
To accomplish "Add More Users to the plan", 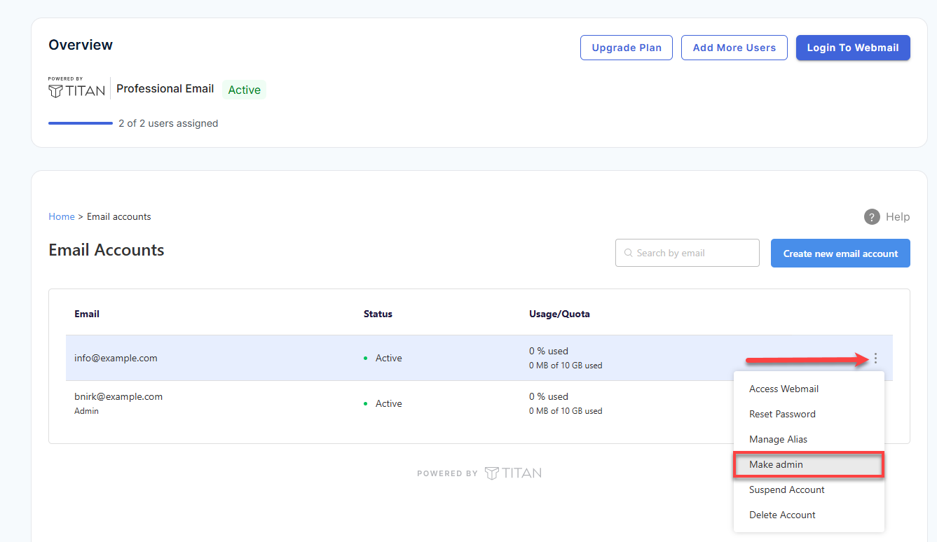I will [734, 48].
